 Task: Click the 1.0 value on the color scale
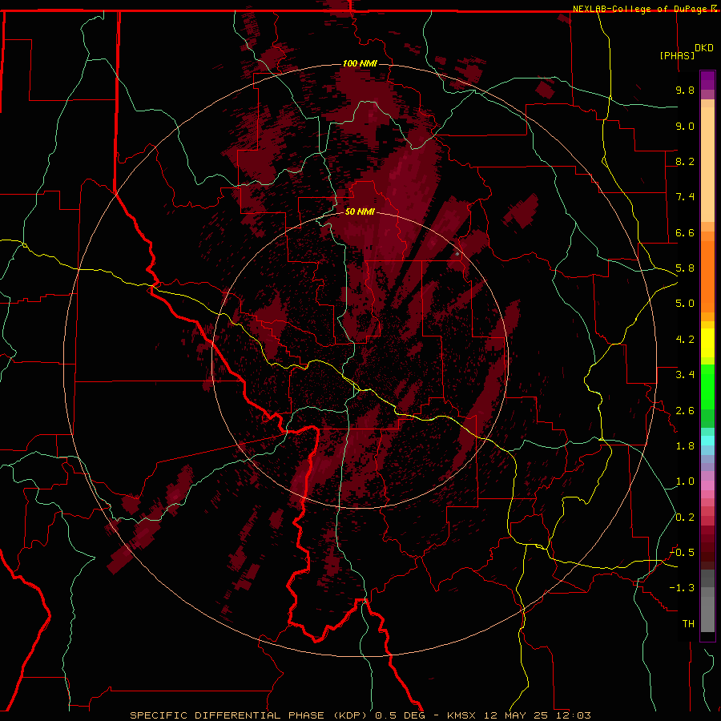pos(685,481)
